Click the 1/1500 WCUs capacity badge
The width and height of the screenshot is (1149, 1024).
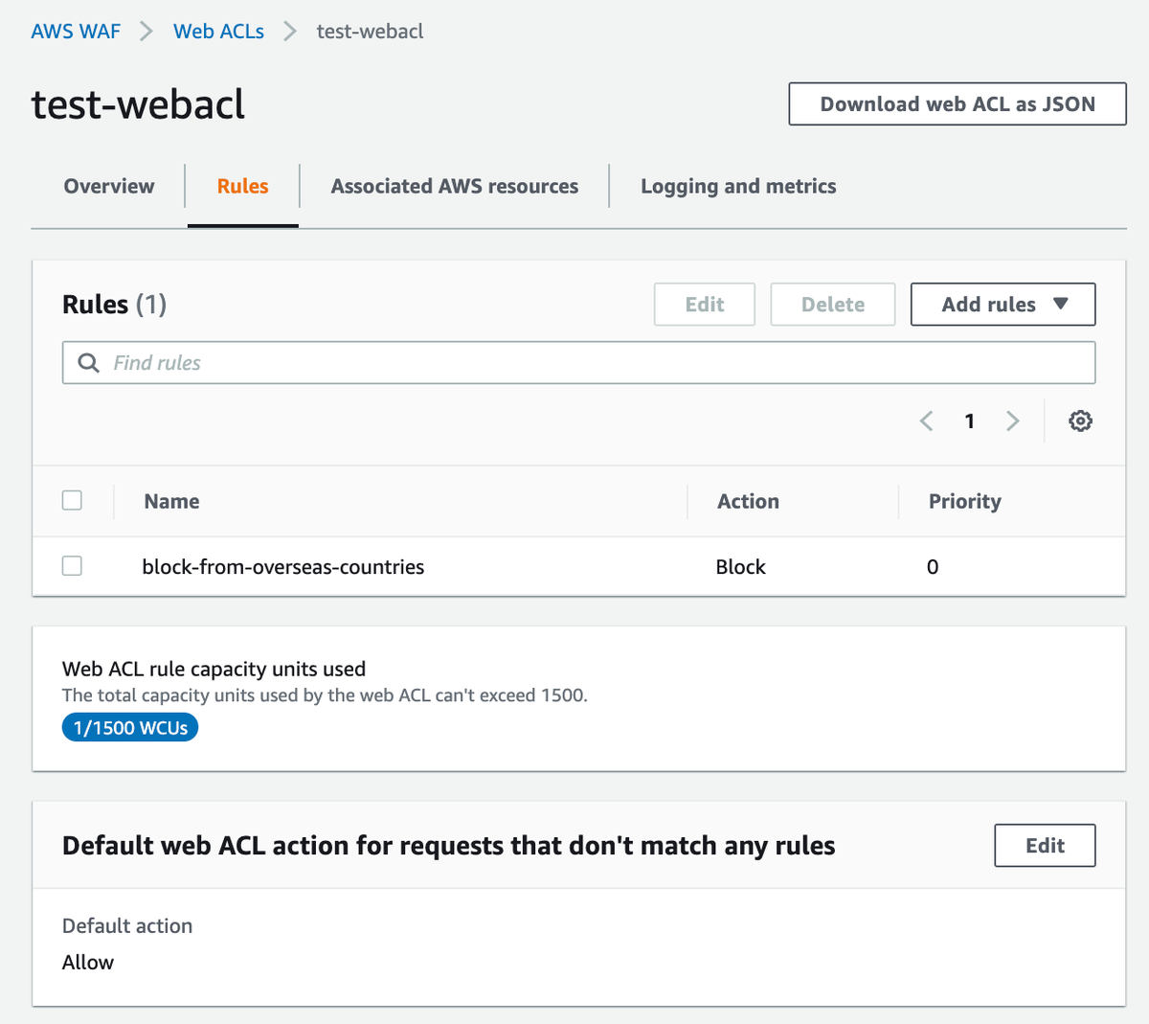click(x=130, y=728)
